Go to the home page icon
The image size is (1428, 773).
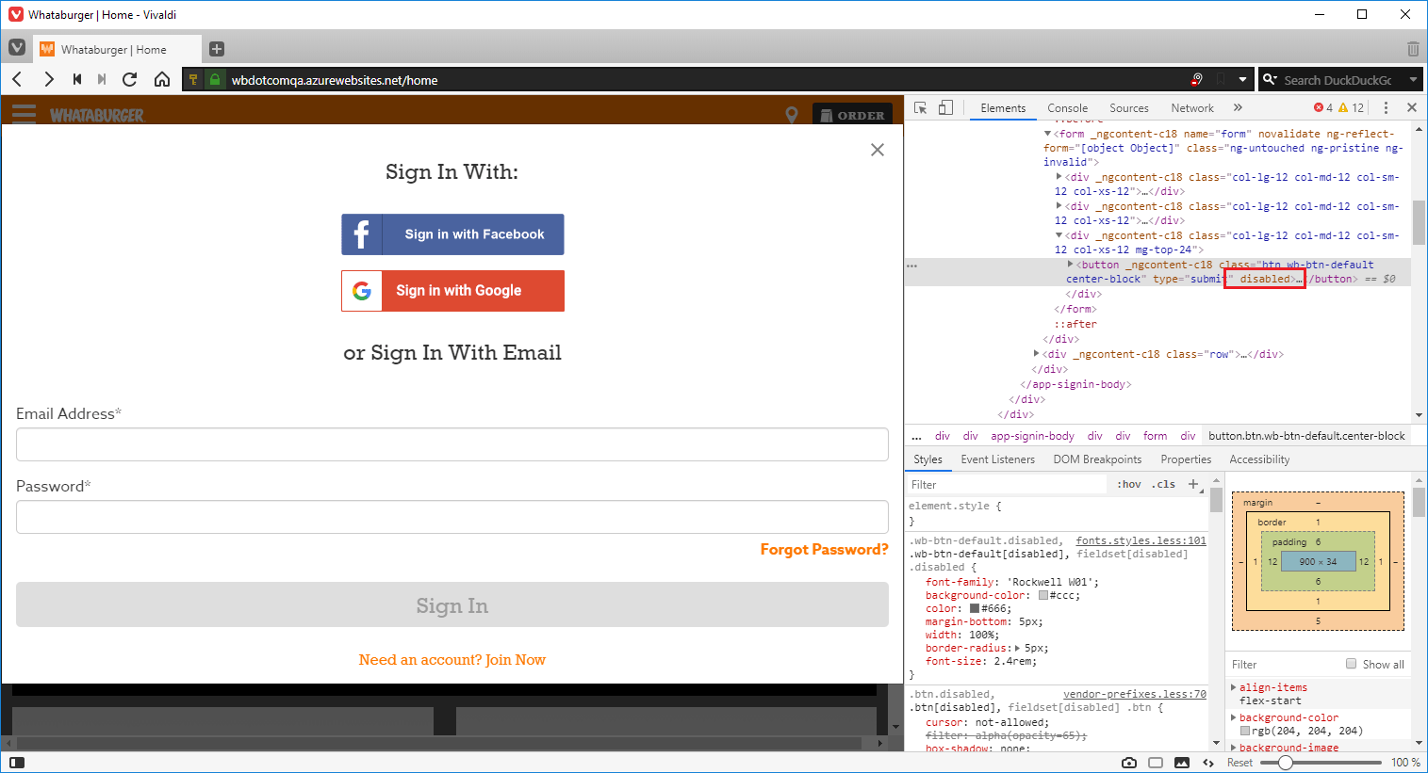tap(162, 79)
